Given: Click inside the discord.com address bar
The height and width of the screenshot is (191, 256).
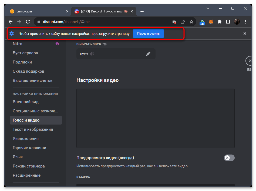Looking at the screenshot, I should pyautogui.click(x=81, y=22).
